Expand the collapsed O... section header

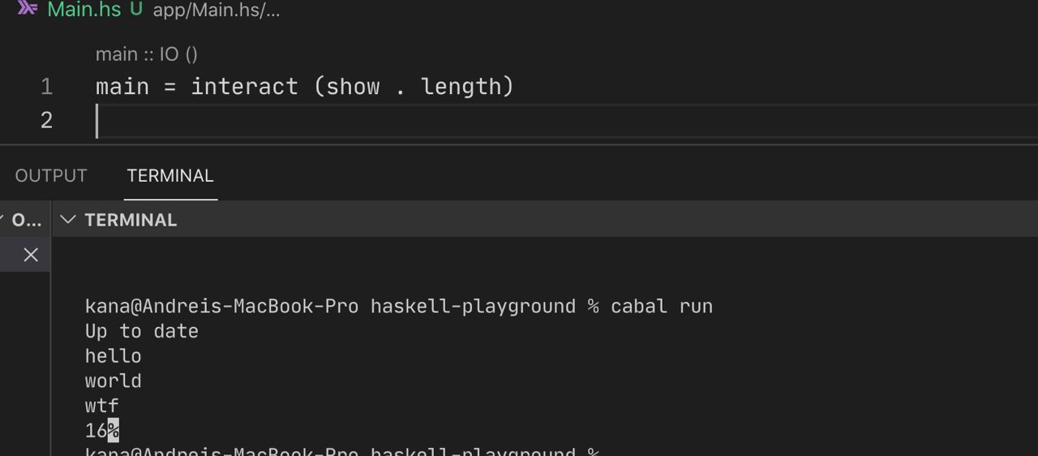point(24,220)
